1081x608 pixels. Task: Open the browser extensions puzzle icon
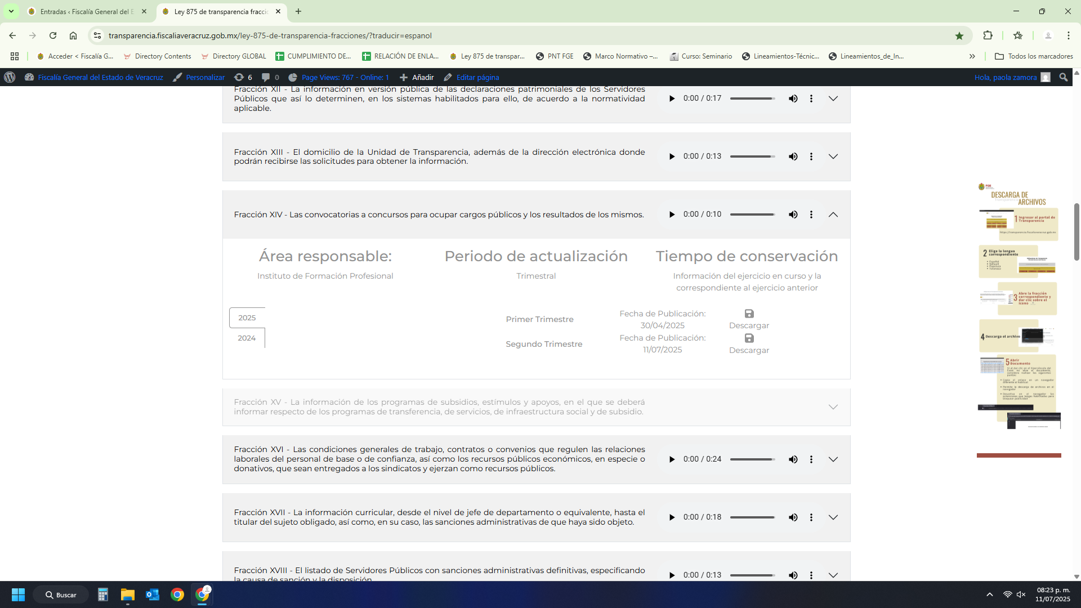point(988,35)
